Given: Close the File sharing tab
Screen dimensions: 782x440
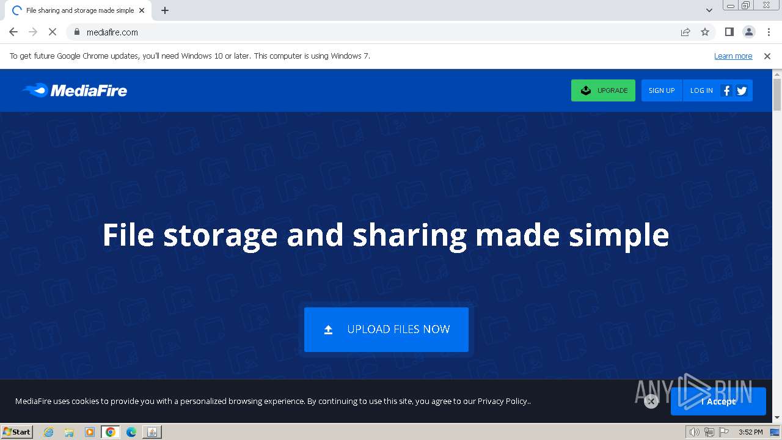Looking at the screenshot, I should click(x=142, y=10).
